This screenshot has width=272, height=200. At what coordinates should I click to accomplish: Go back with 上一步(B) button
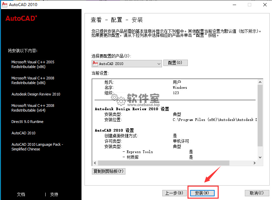click(174, 193)
